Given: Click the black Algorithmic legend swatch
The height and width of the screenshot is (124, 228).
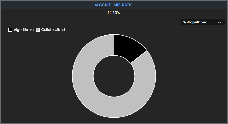Looking at the screenshot, I should coord(11,30).
